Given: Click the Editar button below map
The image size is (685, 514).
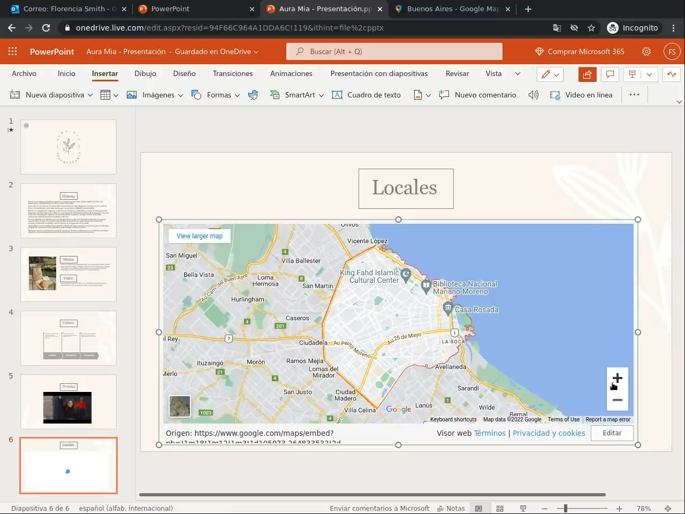Looking at the screenshot, I should [x=612, y=433].
